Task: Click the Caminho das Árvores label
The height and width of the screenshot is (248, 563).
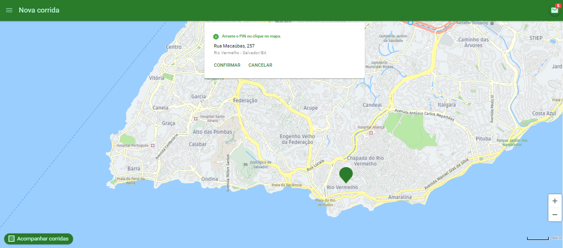Action: (473, 43)
